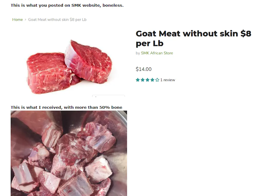
Task: Open the 1 review link
Action: [167, 80]
